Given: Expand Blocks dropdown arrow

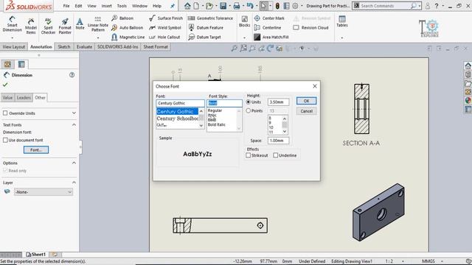Looking at the screenshot, I should [x=244, y=38].
